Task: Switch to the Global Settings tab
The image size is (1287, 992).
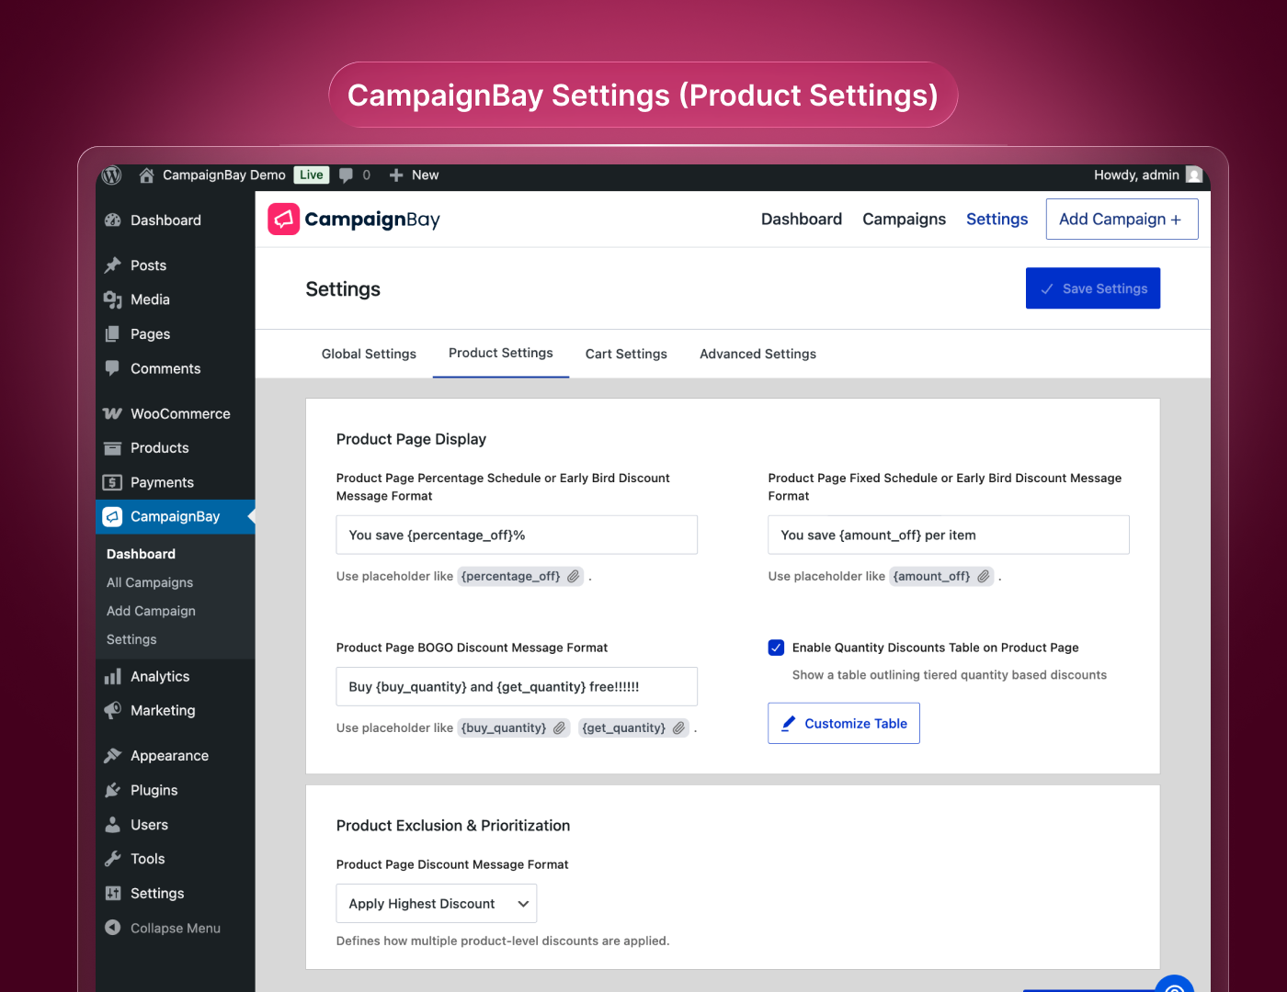Action: click(369, 354)
